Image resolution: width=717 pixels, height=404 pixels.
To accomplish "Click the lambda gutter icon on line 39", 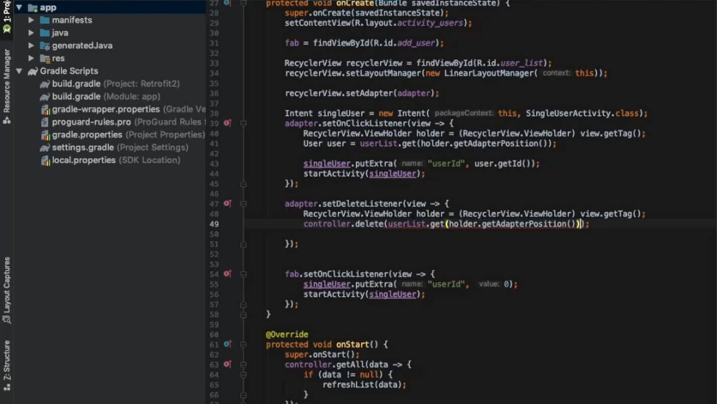I will pyautogui.click(x=227, y=123).
